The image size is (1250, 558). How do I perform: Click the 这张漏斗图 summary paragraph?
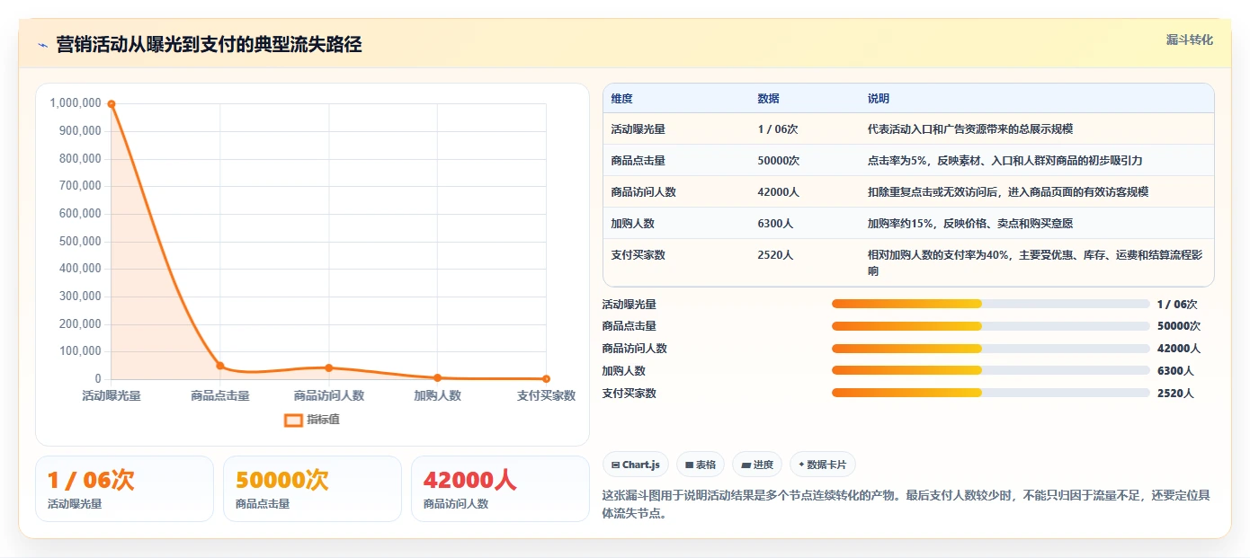906,505
